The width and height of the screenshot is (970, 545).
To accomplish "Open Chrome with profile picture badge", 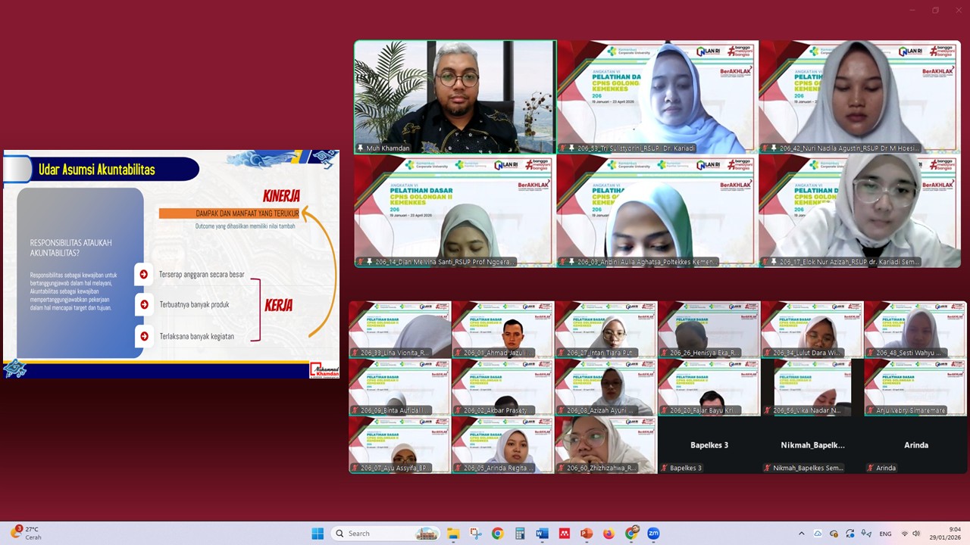I will click(x=631, y=534).
